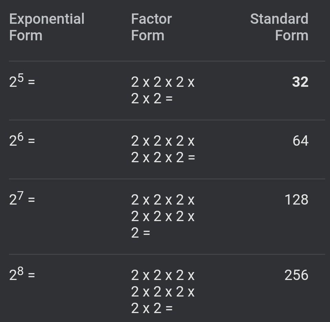Click the superscript 8 exponent
330x322 pixels.
(x=20, y=271)
